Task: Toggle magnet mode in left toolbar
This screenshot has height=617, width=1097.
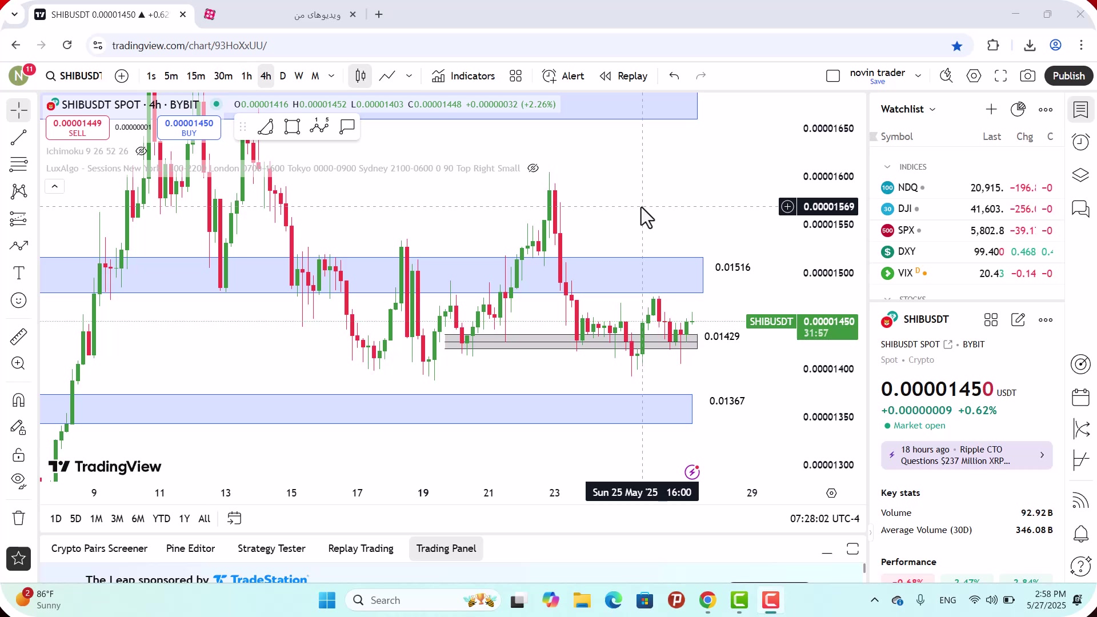Action: tap(19, 400)
